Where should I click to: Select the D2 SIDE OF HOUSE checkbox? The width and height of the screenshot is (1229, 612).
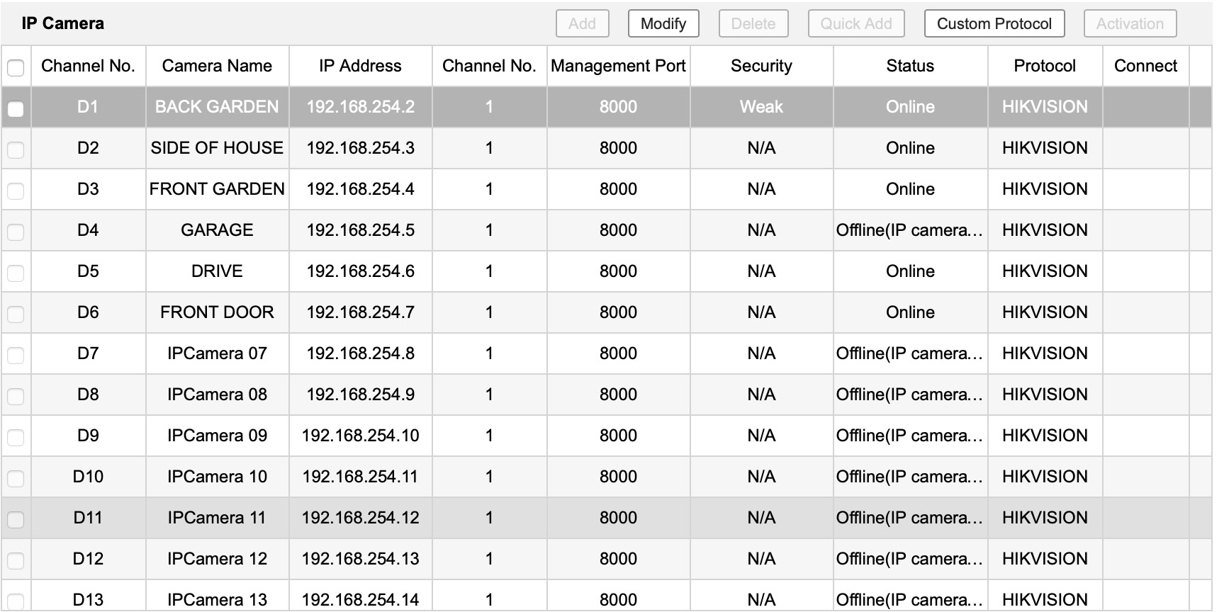coord(16,149)
